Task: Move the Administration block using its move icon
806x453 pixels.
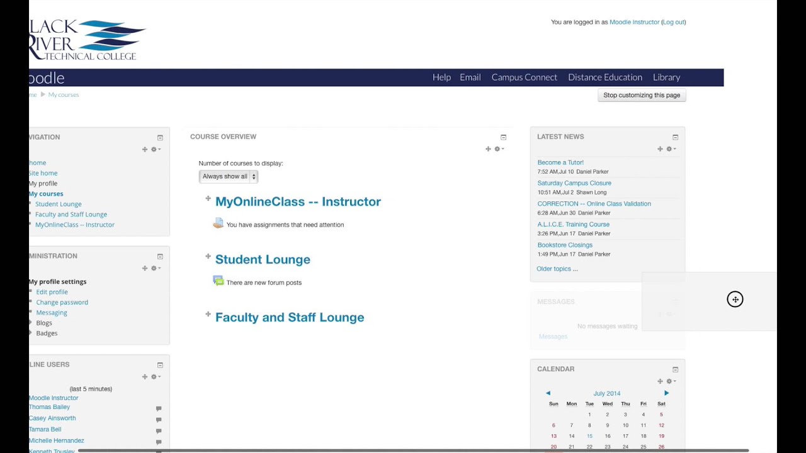Action: (x=145, y=268)
